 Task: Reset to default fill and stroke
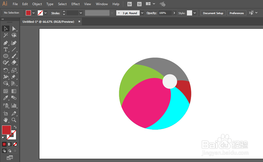tap(3, 138)
